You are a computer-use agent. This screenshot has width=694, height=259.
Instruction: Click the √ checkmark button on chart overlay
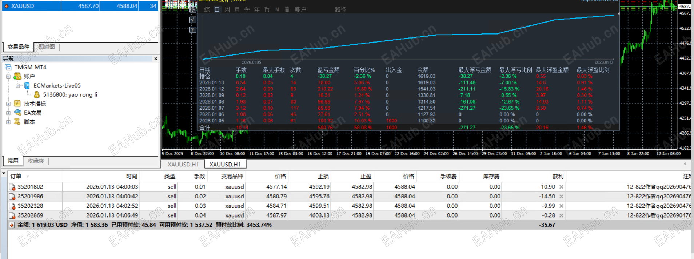pyautogui.click(x=193, y=20)
